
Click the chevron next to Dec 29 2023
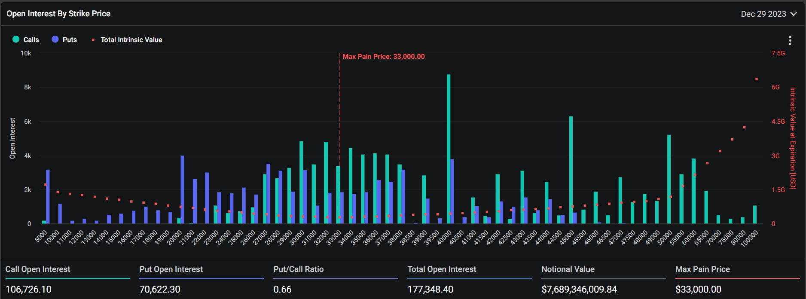click(x=794, y=14)
